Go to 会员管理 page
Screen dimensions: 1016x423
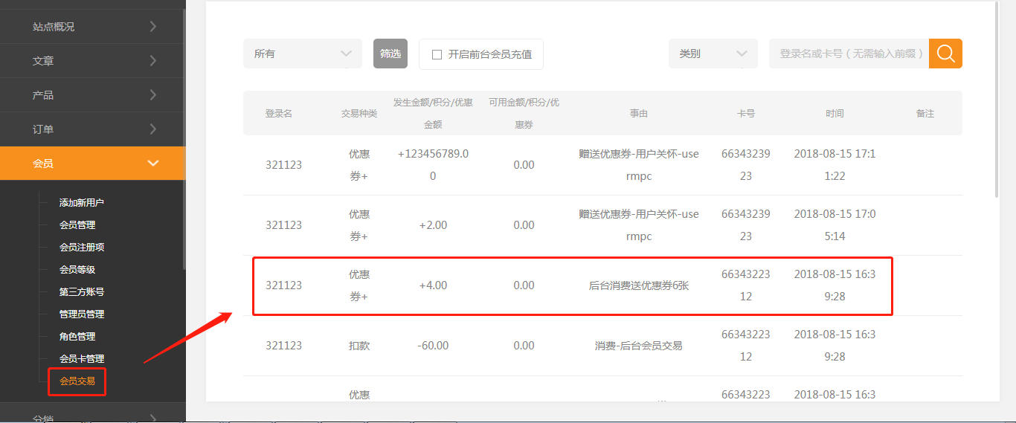77,225
